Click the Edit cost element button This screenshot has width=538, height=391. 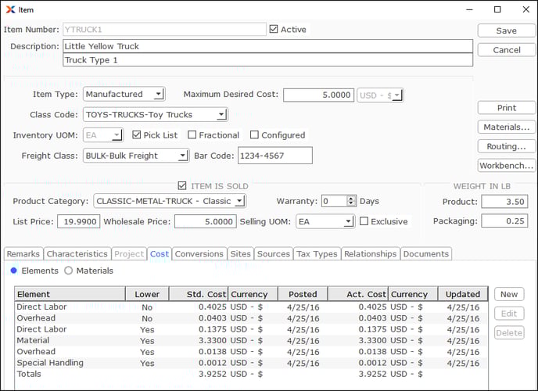pyautogui.click(x=509, y=313)
